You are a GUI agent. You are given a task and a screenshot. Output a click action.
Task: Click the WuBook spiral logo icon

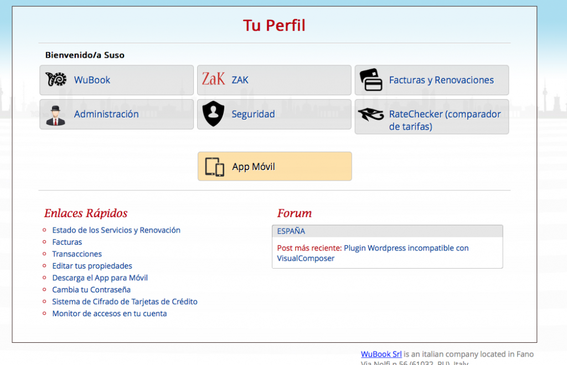[x=56, y=79]
